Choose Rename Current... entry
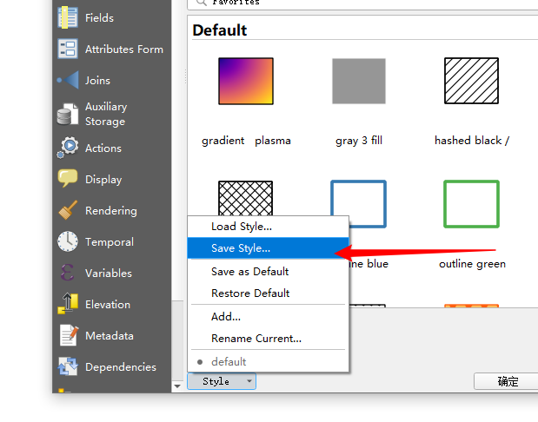The height and width of the screenshot is (422, 538). (x=269, y=338)
